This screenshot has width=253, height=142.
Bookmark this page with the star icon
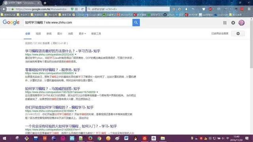point(174,9)
